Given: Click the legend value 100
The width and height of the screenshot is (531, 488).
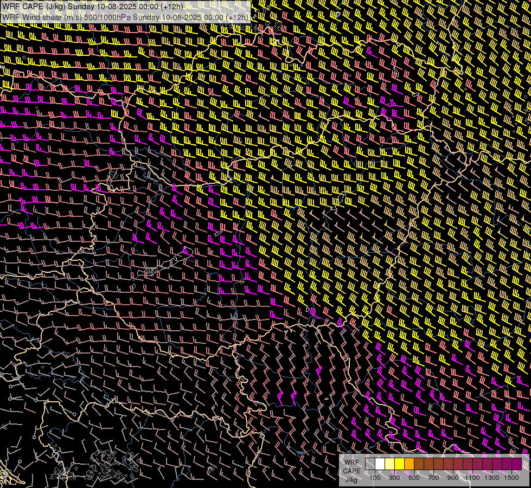Looking at the screenshot, I should click(375, 478).
